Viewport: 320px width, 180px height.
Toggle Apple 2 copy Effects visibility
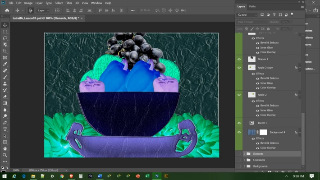253,74
